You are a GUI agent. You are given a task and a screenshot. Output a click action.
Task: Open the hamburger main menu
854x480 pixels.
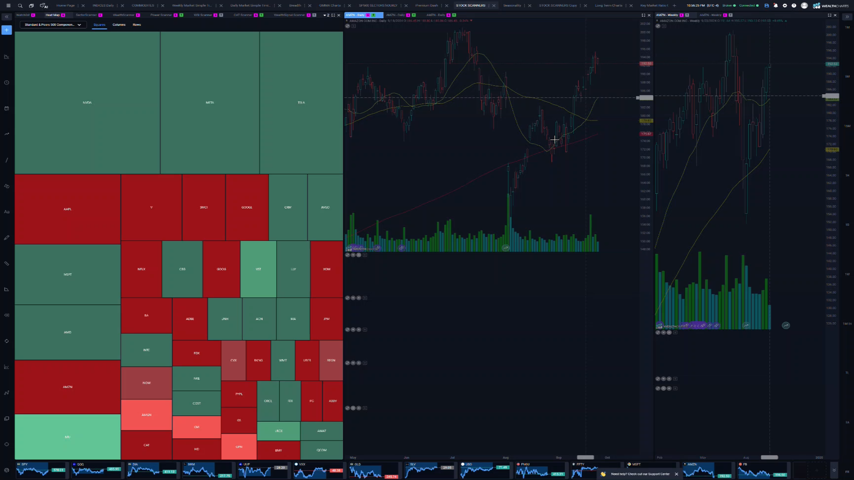pos(8,6)
